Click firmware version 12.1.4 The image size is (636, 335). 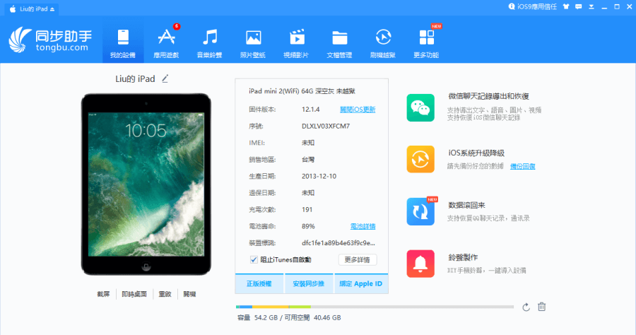pos(311,110)
